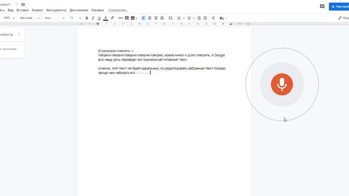Star the document

pyautogui.click(x=17, y=4)
